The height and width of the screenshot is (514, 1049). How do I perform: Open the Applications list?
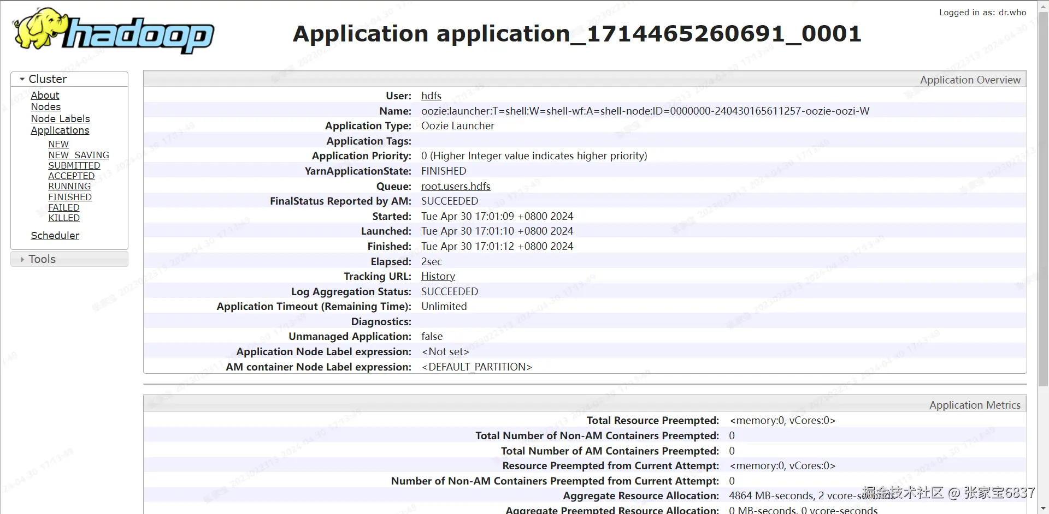click(60, 130)
